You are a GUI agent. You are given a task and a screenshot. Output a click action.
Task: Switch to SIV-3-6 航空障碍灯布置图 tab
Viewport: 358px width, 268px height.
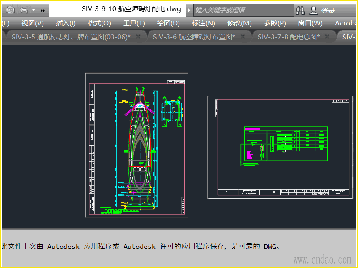pyautogui.click(x=194, y=37)
